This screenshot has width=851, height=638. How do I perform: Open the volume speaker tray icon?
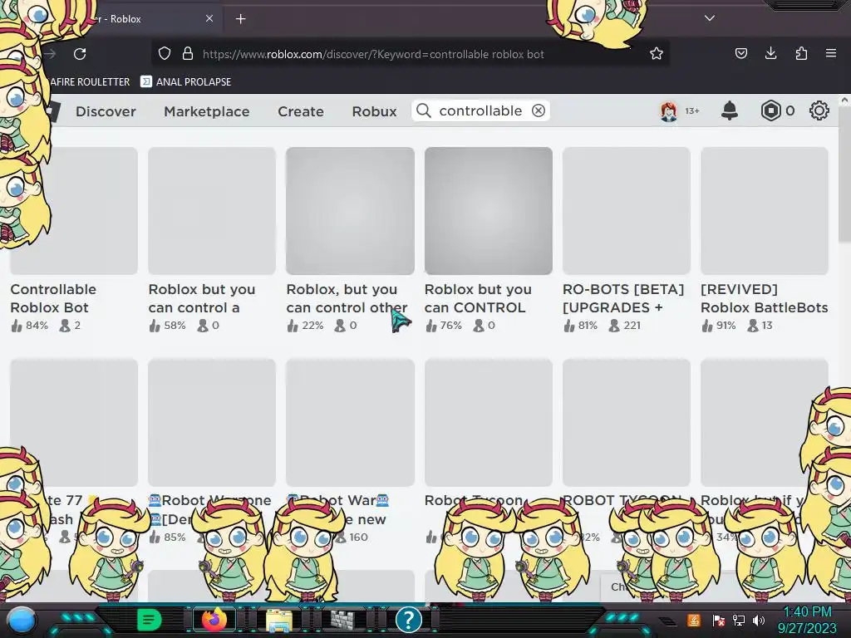point(759,620)
